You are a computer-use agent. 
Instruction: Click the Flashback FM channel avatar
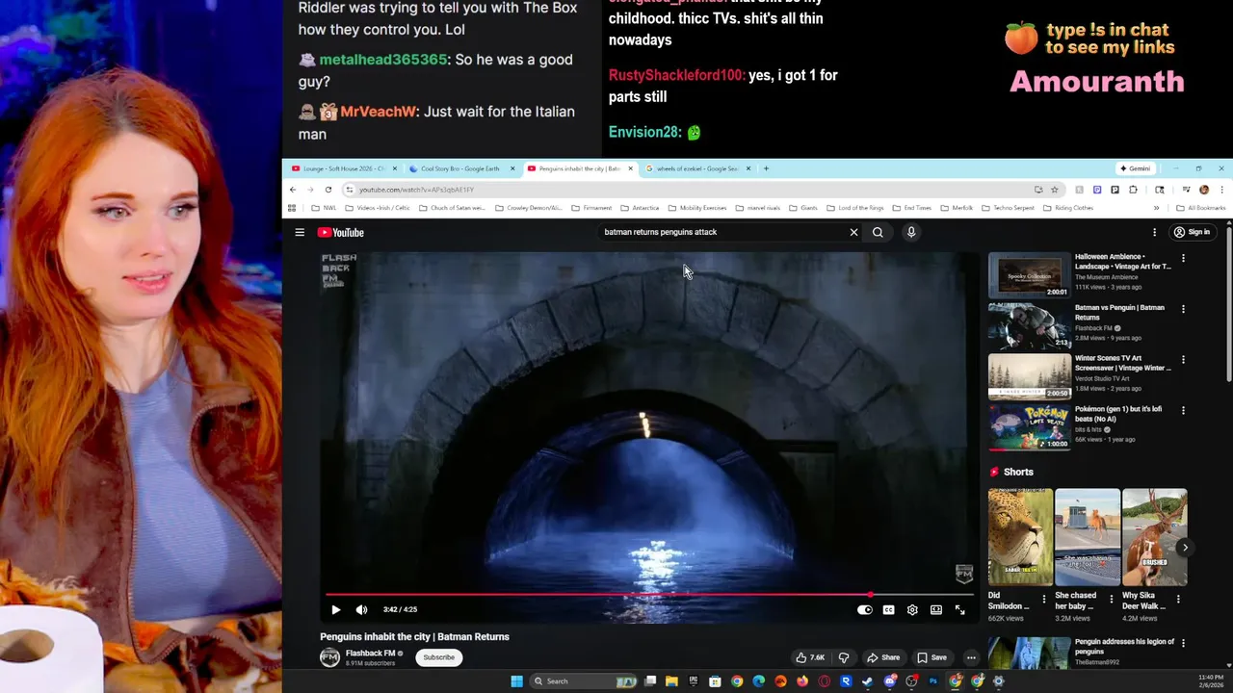coord(329,657)
